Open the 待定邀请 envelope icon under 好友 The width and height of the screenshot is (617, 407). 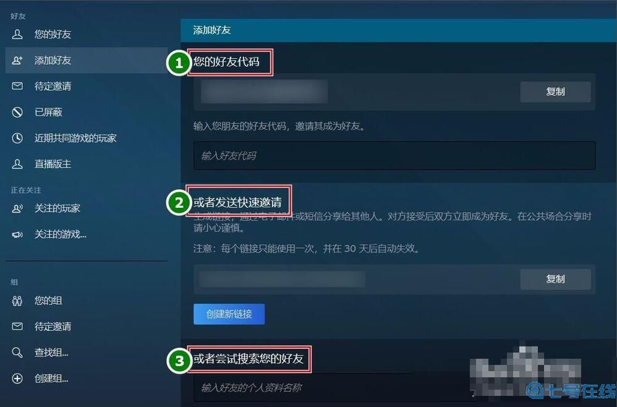(17, 86)
